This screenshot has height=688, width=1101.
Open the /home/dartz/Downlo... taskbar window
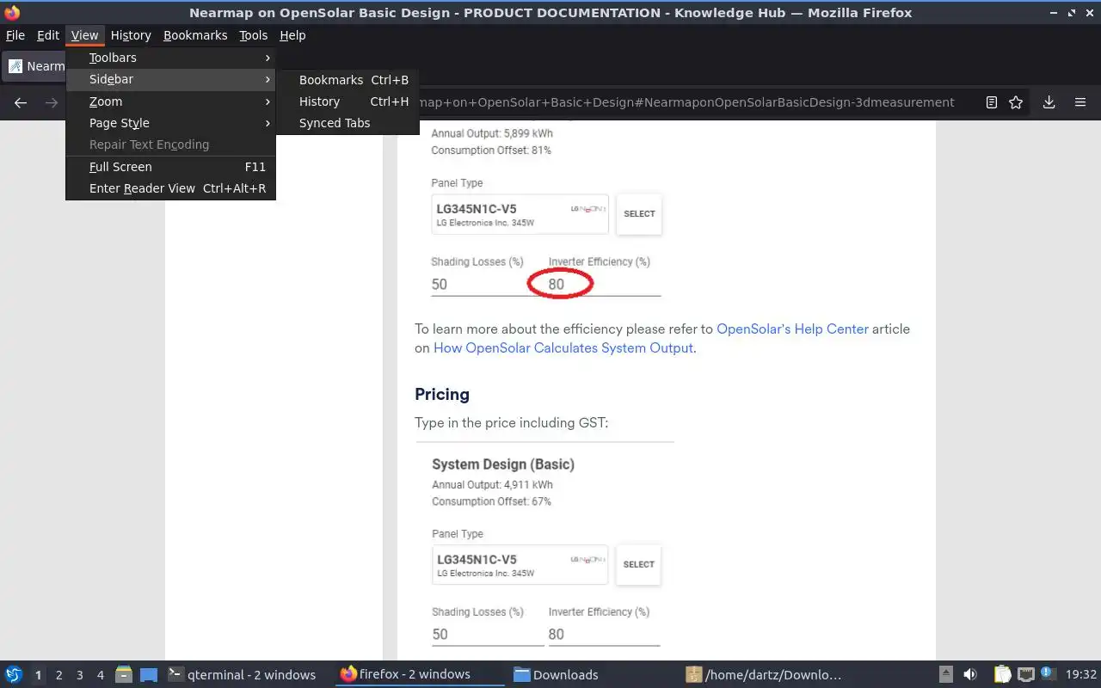click(x=764, y=674)
